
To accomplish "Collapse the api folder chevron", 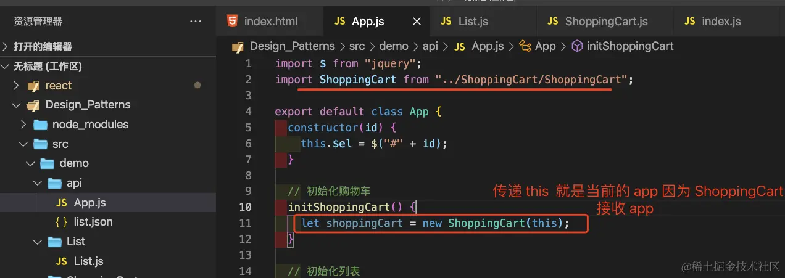I will 38,183.
